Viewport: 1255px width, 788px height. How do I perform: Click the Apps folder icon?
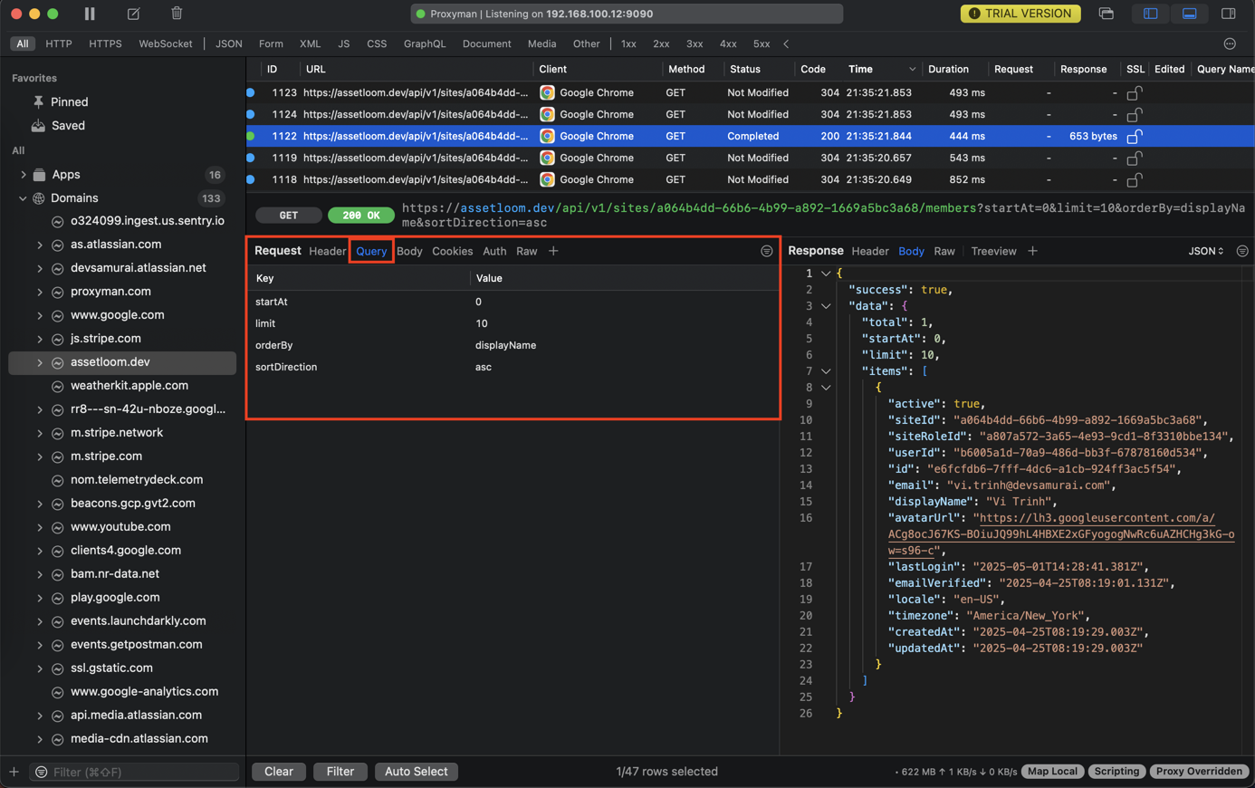tap(40, 174)
